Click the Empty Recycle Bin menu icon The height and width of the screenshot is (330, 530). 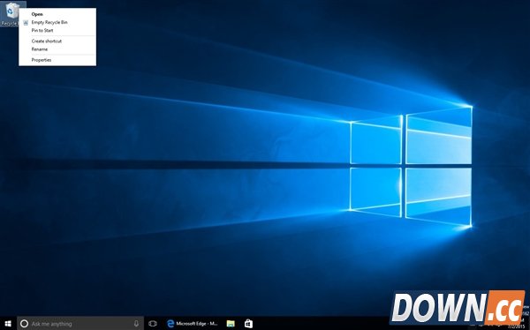(26, 23)
